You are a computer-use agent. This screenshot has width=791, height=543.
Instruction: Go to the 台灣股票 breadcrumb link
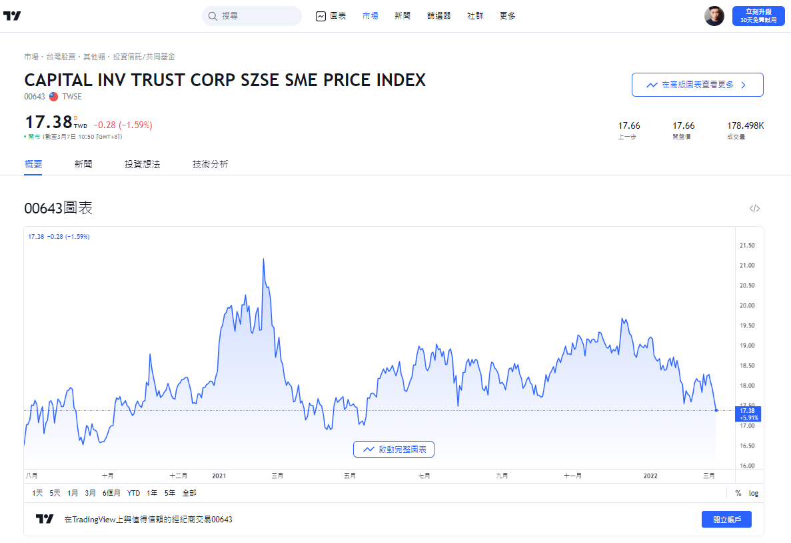61,57
